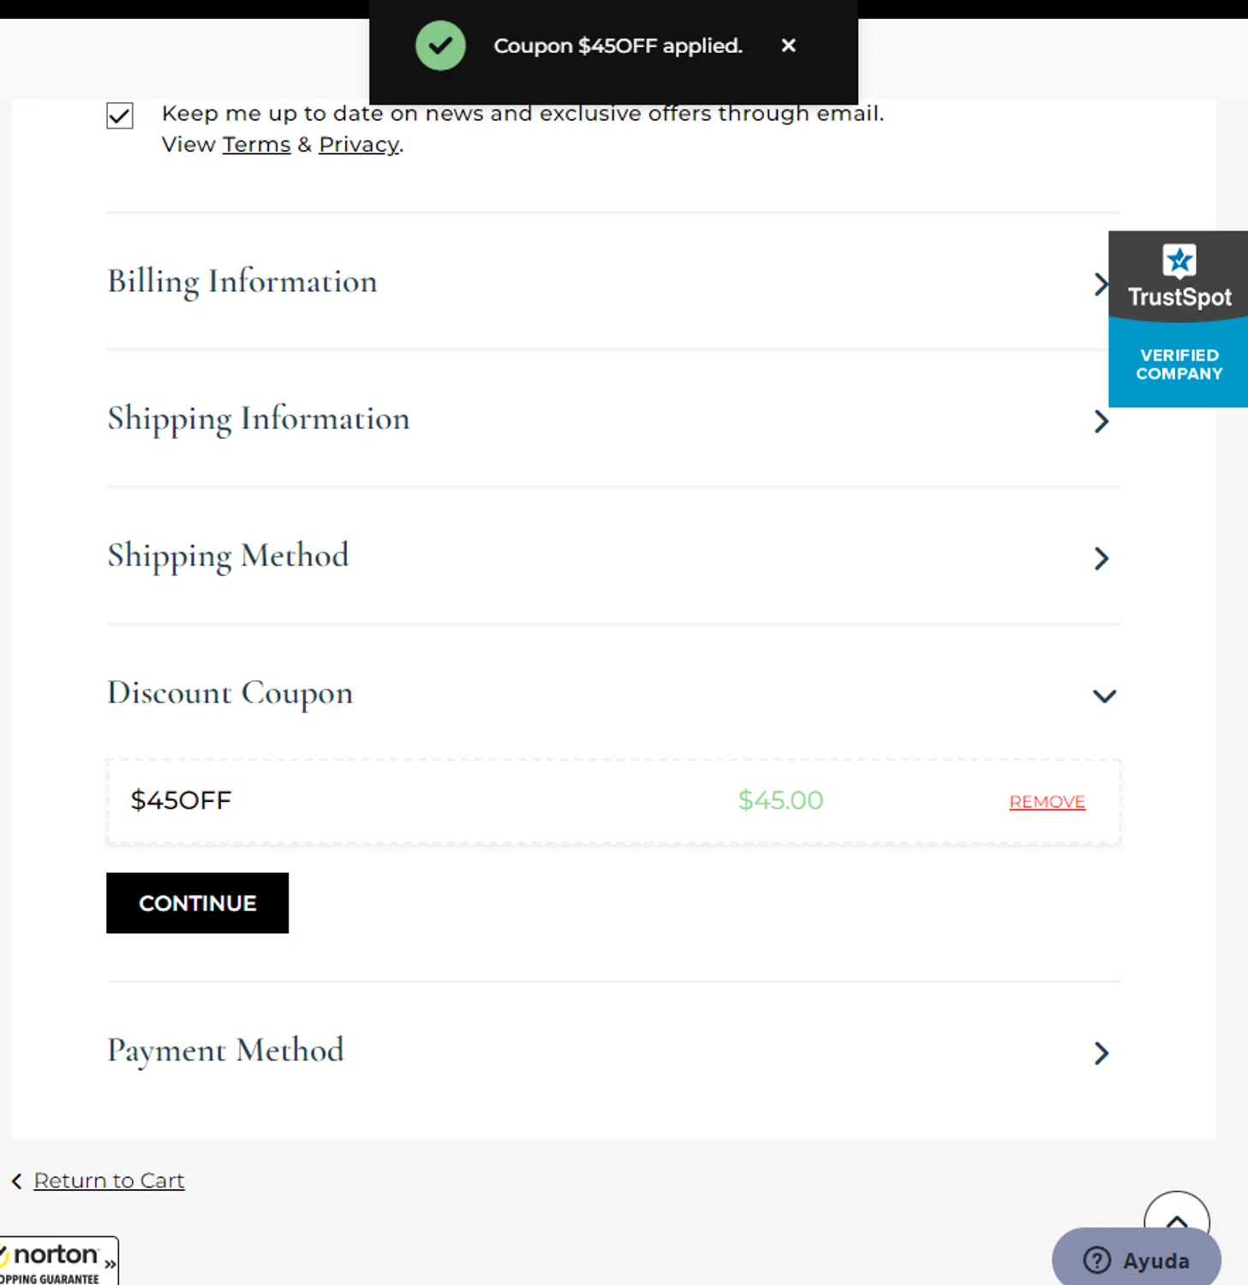1248x1285 pixels.
Task: Expand Shipping Information with its chevron
Action: [1102, 421]
